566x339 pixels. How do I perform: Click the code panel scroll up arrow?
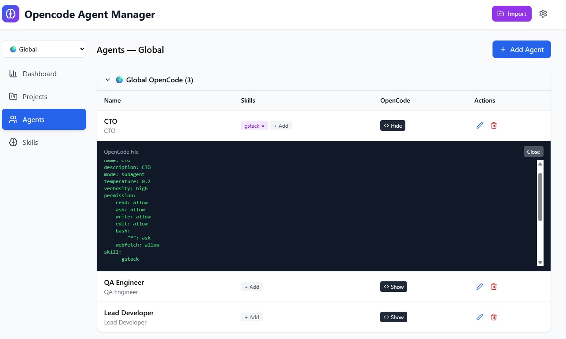pos(540,164)
